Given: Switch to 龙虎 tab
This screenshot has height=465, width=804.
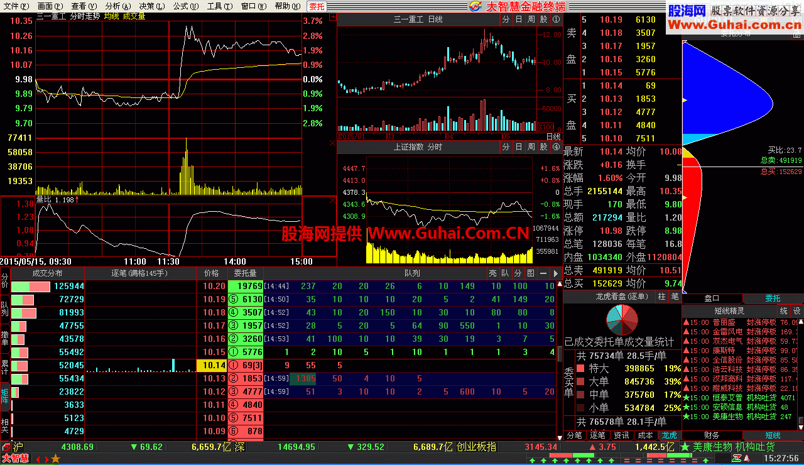Looking at the screenshot, I should 668,435.
